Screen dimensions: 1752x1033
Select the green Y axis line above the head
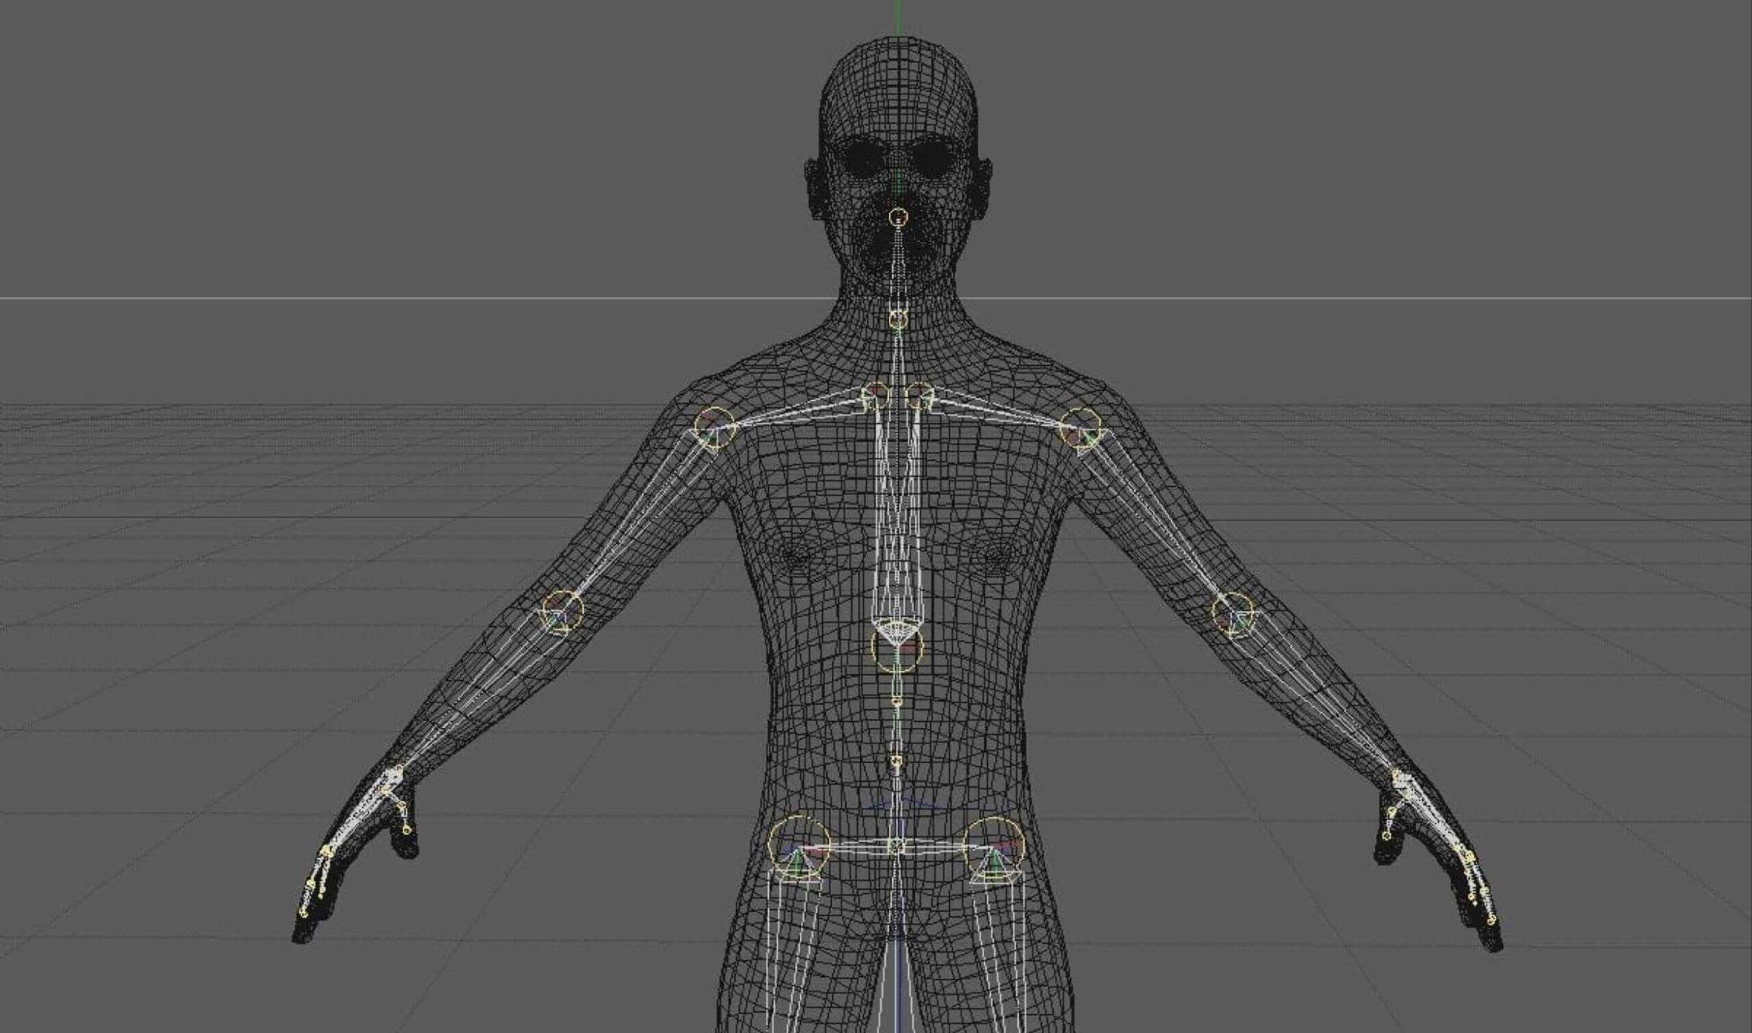(x=899, y=17)
